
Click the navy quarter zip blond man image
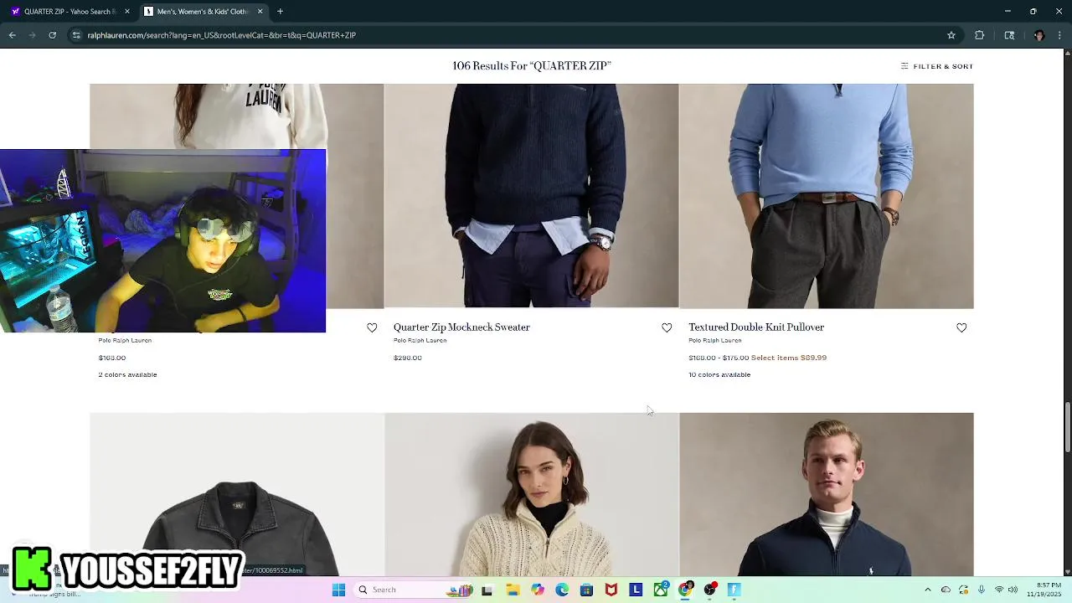click(827, 494)
